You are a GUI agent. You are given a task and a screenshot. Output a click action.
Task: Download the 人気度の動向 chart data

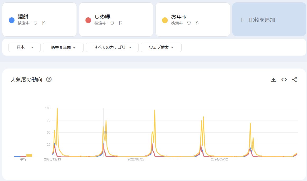click(x=273, y=80)
